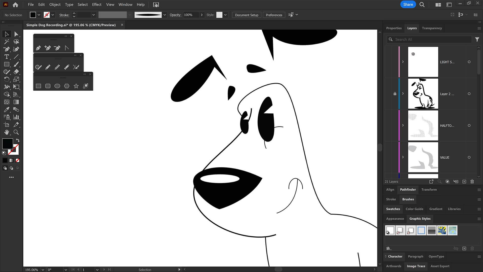
Task: Switch to the Transparency tab
Action: click(x=432, y=28)
